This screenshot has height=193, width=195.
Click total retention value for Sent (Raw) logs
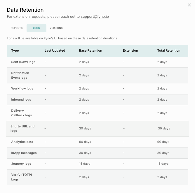(x=162, y=62)
